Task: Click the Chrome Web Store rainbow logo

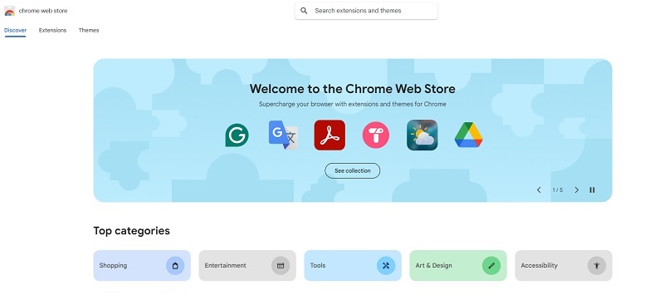Action: coord(9,11)
